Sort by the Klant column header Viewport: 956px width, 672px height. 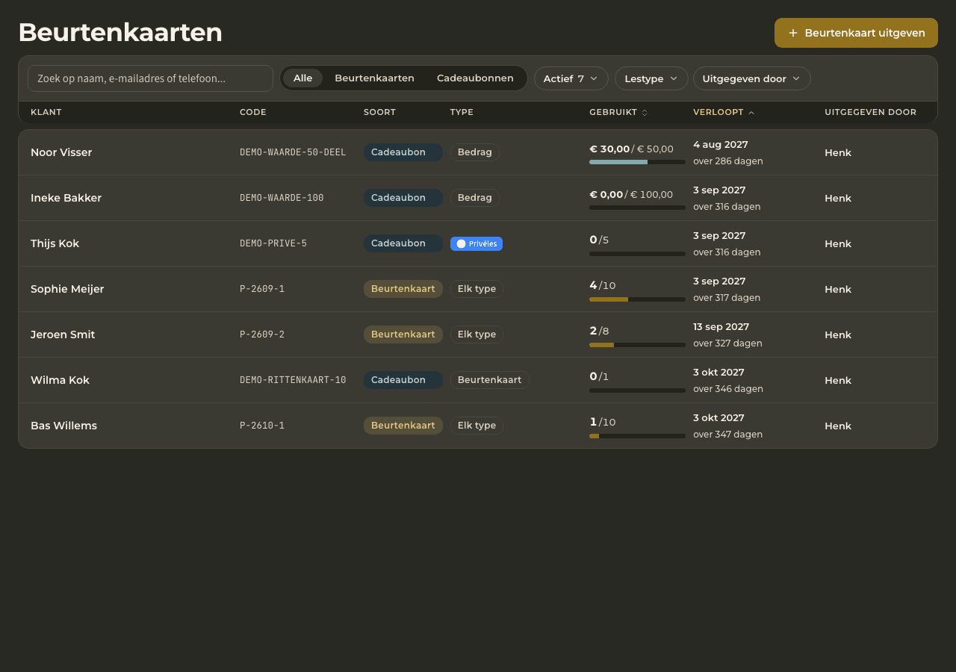tap(46, 113)
